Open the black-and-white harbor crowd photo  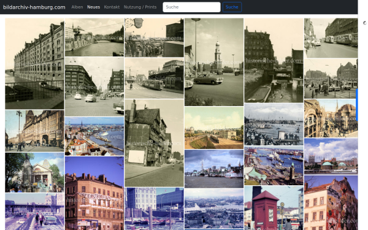tap(274, 125)
